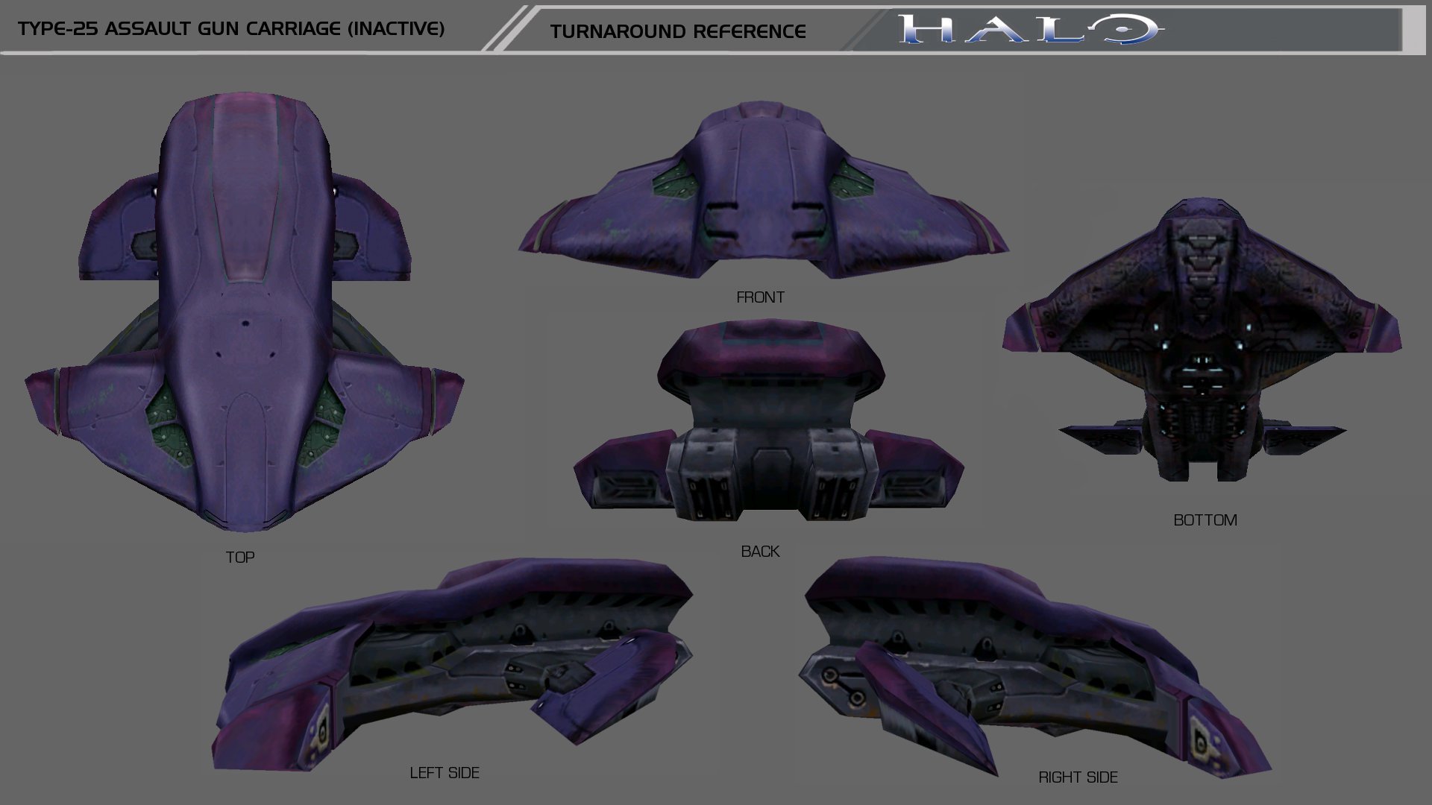Select the right side view render

click(x=1034, y=666)
